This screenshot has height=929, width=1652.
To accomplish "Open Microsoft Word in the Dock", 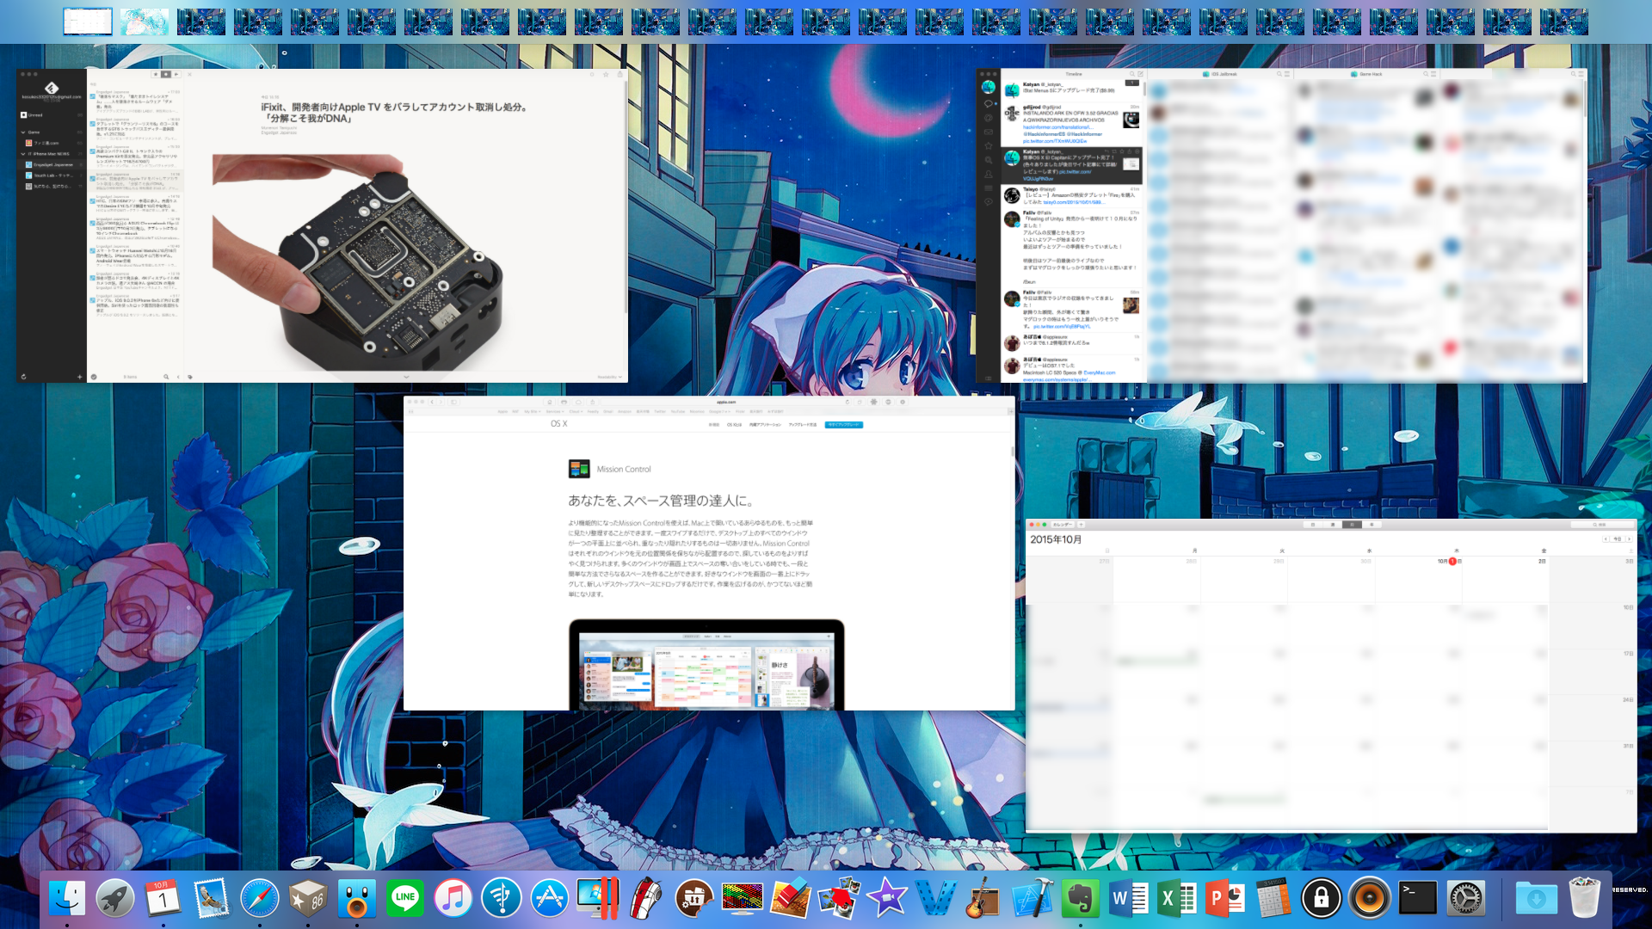I will [1129, 899].
